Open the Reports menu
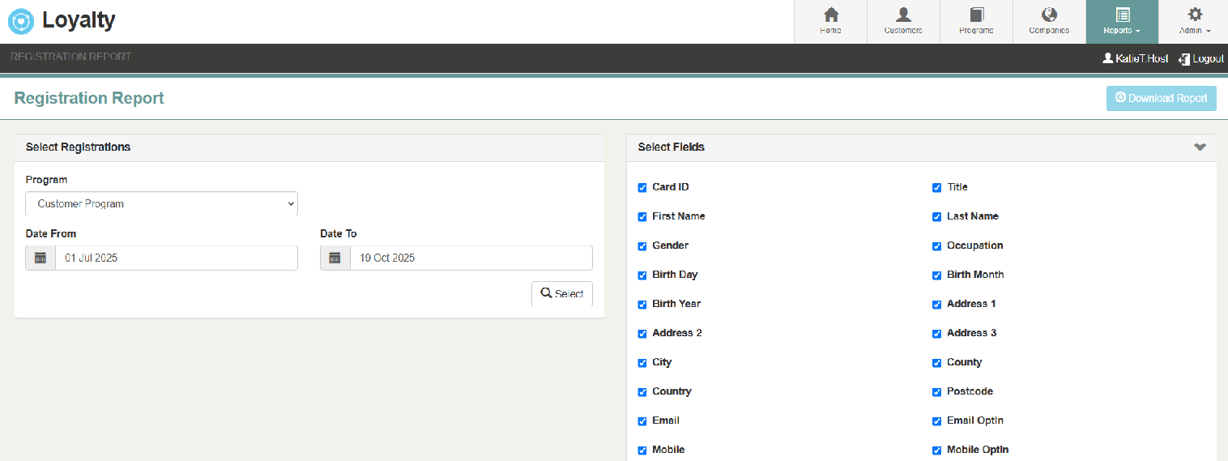This screenshot has height=461, width=1228. click(x=1122, y=22)
